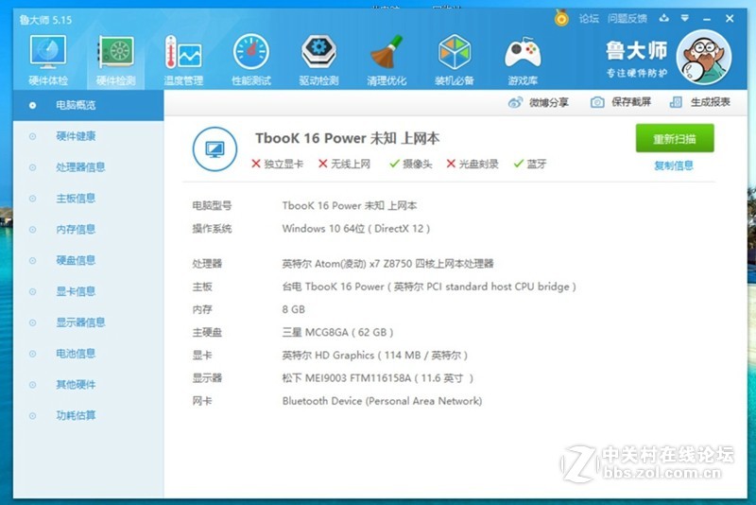
Task: Click the 英特尔 HD Graphics value
Action: [x=374, y=356]
